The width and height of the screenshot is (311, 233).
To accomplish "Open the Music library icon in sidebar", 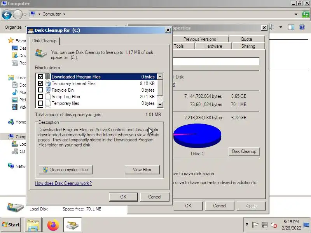I will (x=15, y=92).
